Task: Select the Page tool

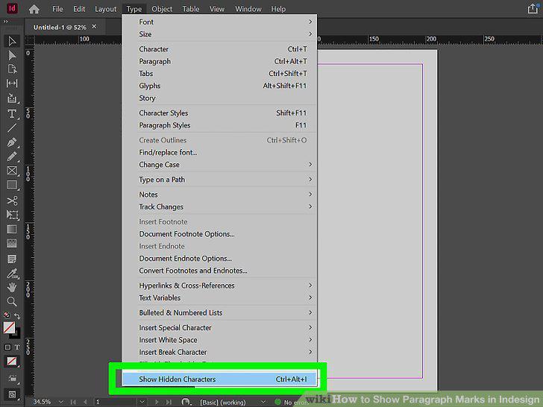Action: [12, 69]
